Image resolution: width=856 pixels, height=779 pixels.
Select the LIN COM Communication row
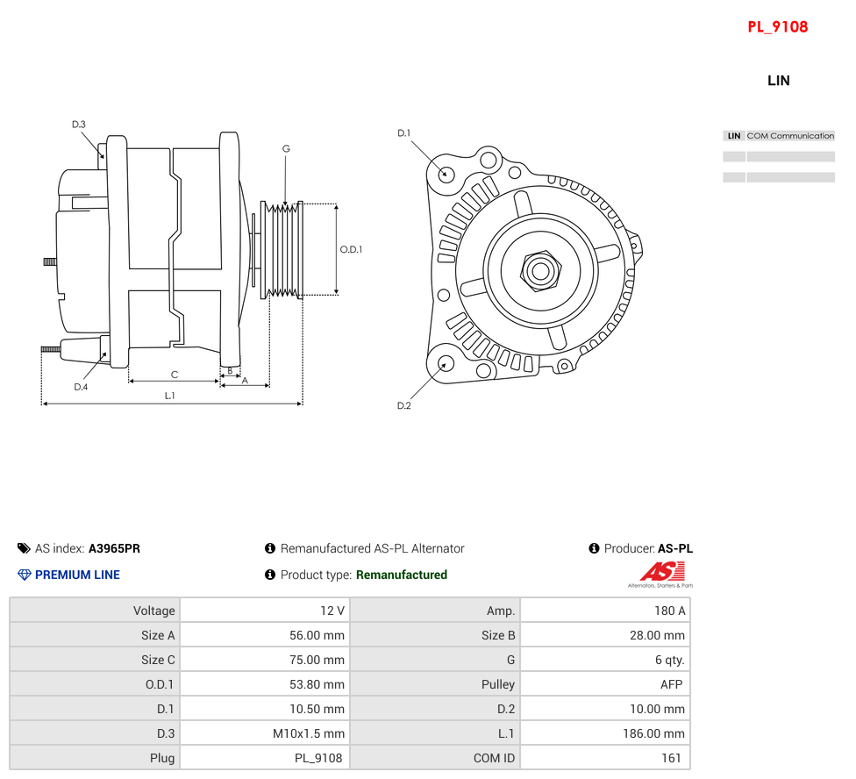(x=779, y=135)
